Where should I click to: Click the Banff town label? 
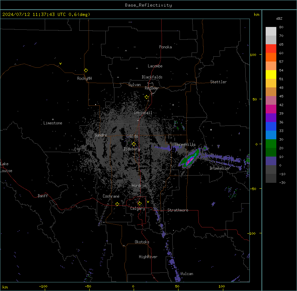point(43,196)
